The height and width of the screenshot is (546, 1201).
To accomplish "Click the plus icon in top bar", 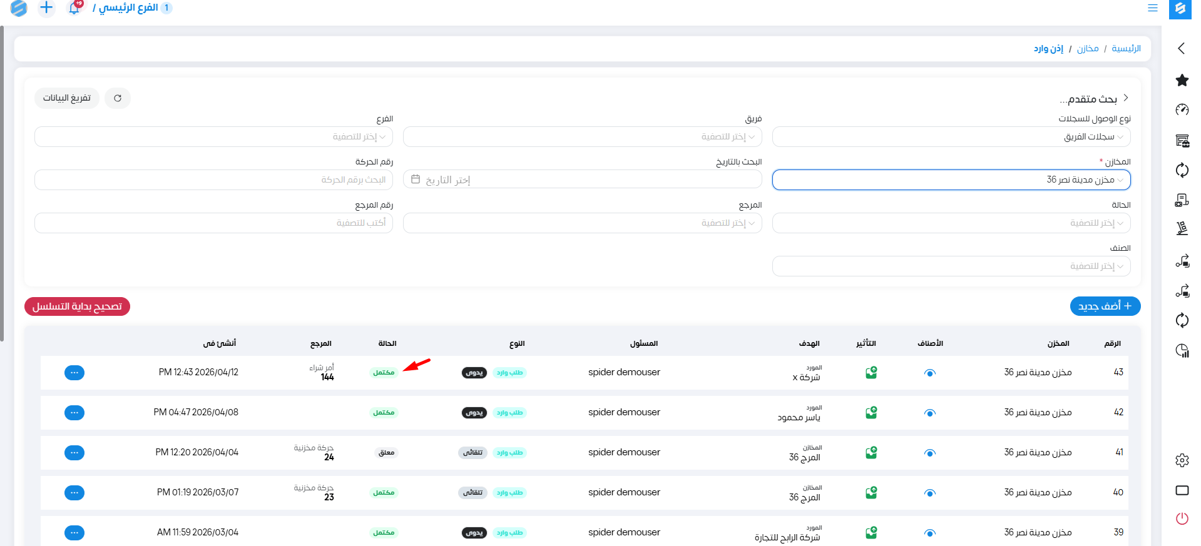I will (x=46, y=8).
